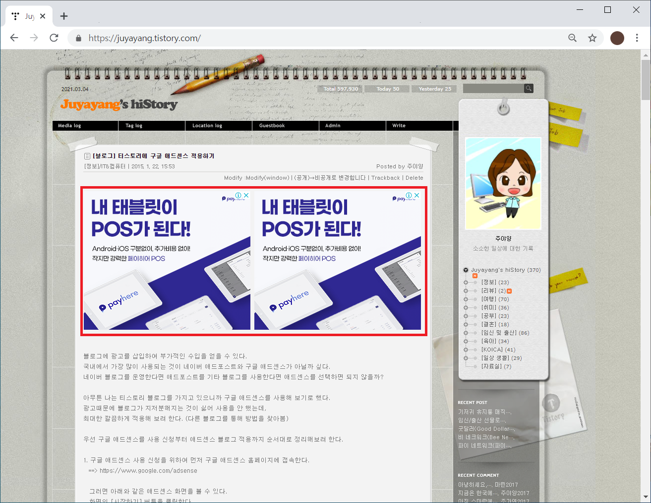The height and width of the screenshot is (503, 651).
Task: Expand the [결혼] category
Action: coord(466,324)
